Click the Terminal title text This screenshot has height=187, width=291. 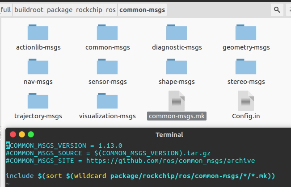(x=169, y=135)
